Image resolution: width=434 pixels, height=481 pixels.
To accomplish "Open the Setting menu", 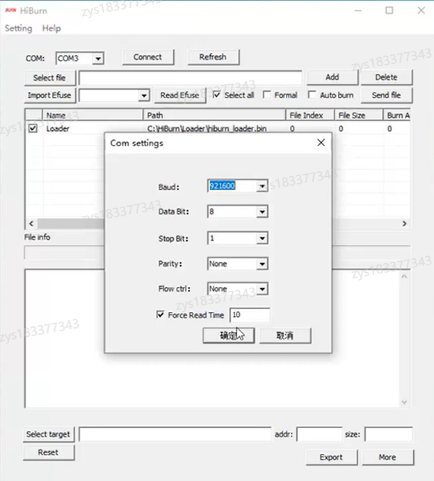I will [x=18, y=29].
